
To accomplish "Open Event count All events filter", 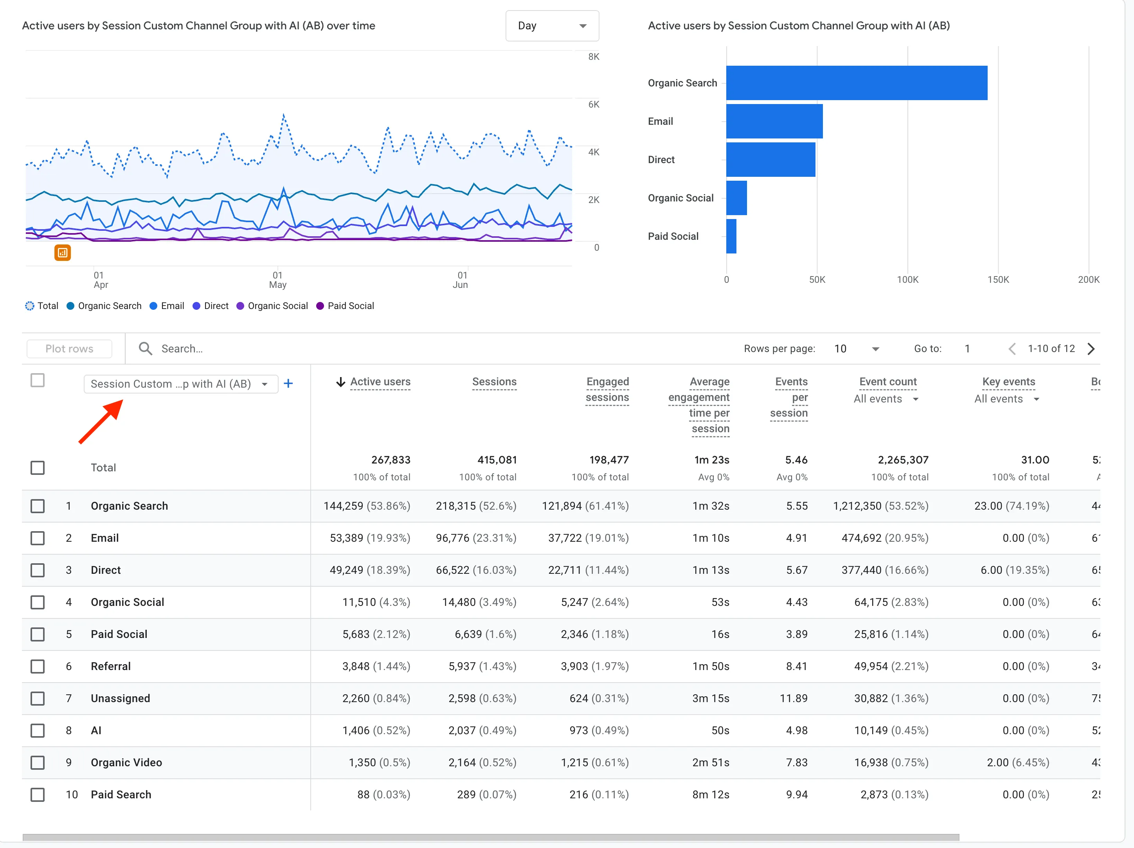I will (886, 399).
